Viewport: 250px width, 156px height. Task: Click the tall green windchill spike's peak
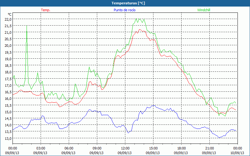pos(27,26)
